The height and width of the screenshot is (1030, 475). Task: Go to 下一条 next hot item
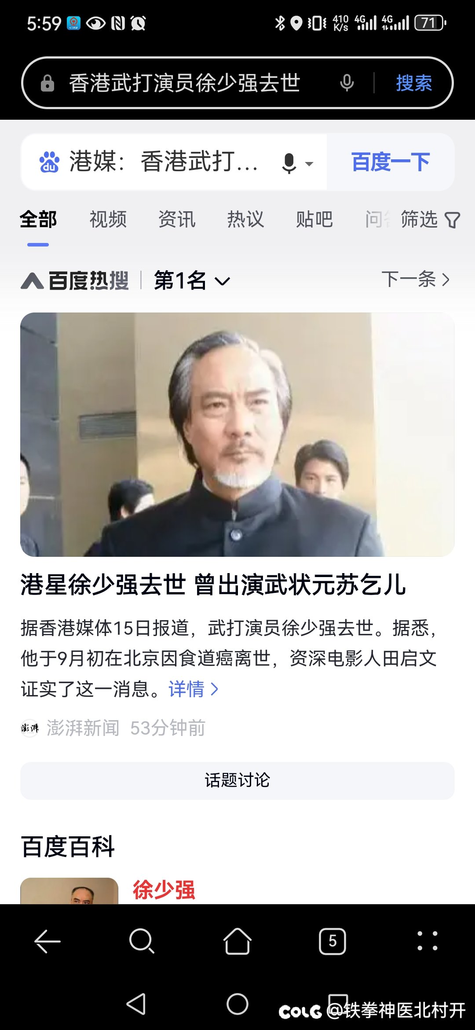point(416,279)
